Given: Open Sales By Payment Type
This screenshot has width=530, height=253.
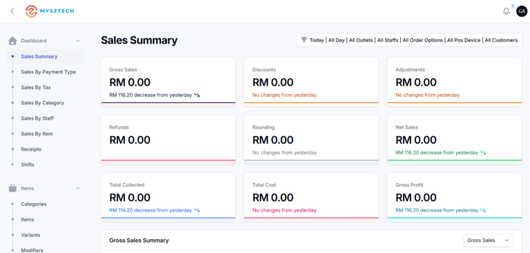Looking at the screenshot, I should 48,72.
